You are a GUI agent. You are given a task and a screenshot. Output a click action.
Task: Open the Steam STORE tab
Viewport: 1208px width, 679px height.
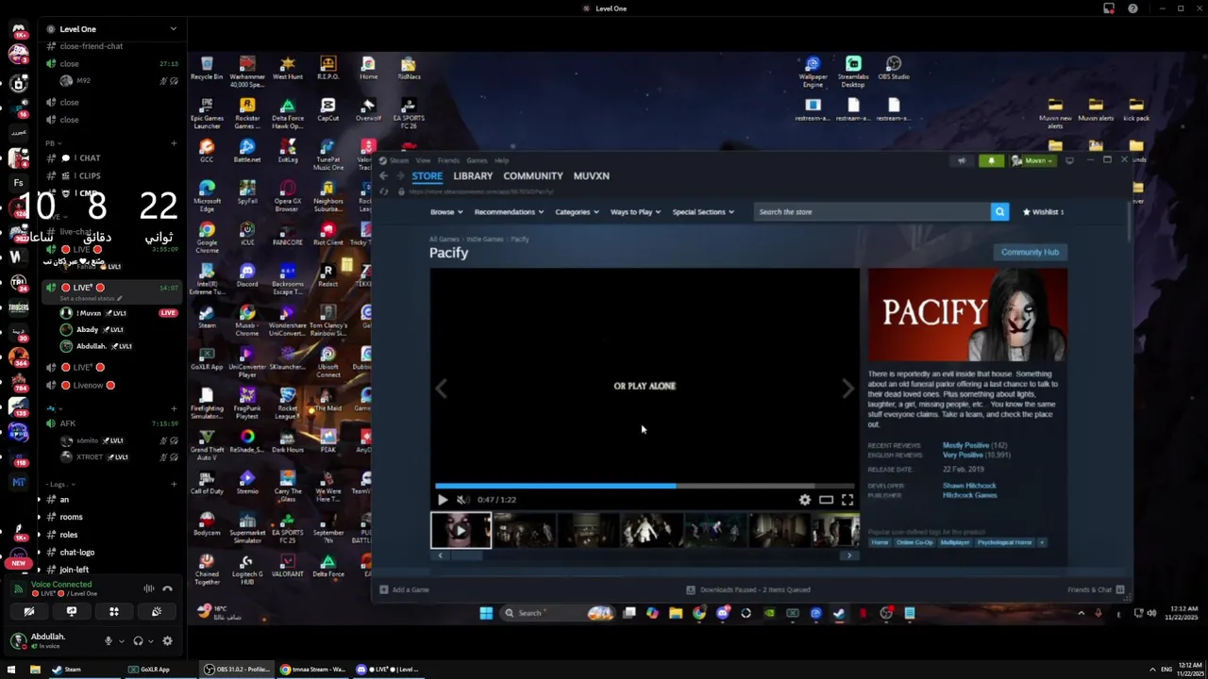[427, 175]
